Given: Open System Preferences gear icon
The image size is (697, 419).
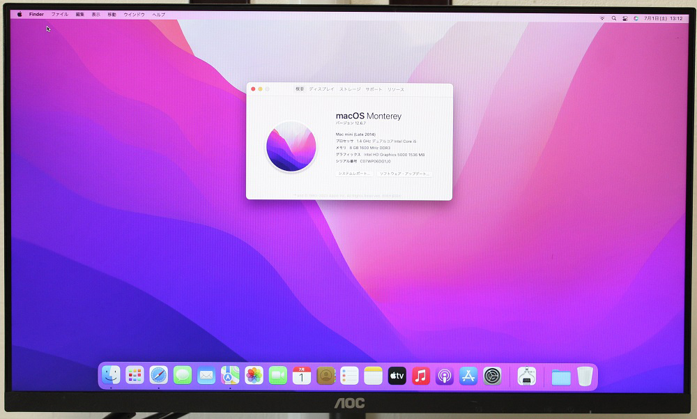Looking at the screenshot, I should pyautogui.click(x=492, y=376).
